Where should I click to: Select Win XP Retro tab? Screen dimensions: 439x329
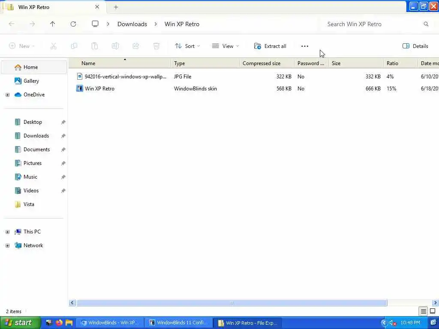coord(53,7)
